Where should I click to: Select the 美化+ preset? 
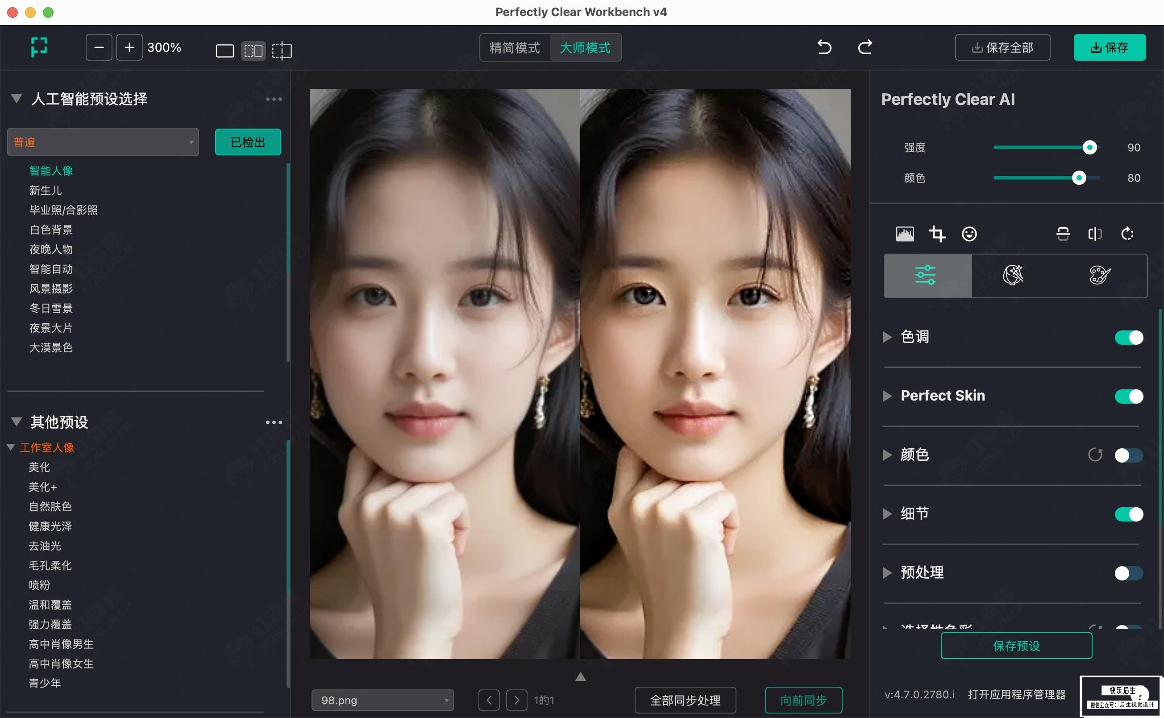(x=43, y=487)
